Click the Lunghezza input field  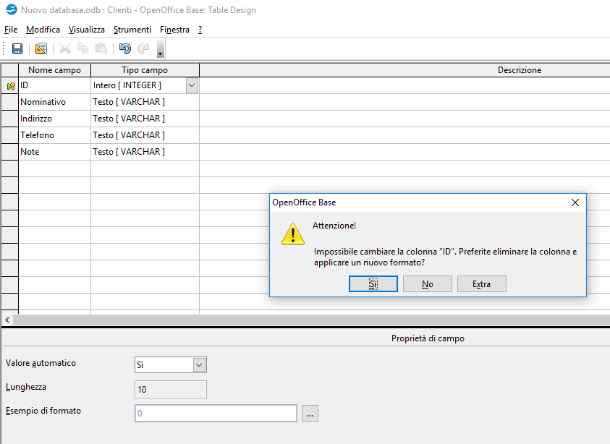pyautogui.click(x=171, y=389)
